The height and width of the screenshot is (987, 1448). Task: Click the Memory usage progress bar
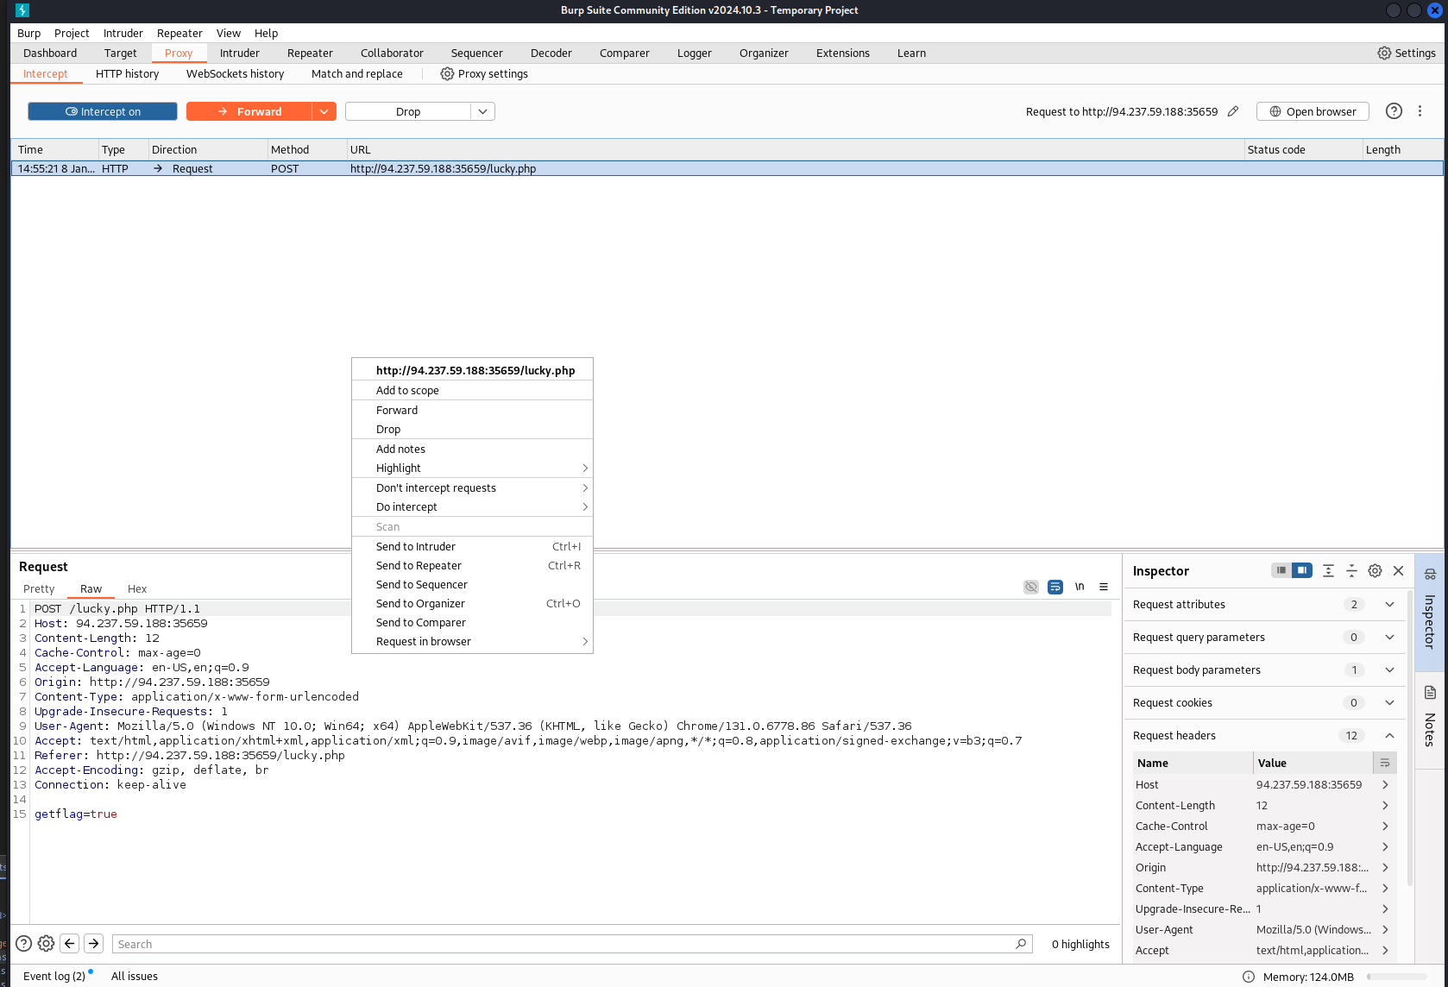1401,977
